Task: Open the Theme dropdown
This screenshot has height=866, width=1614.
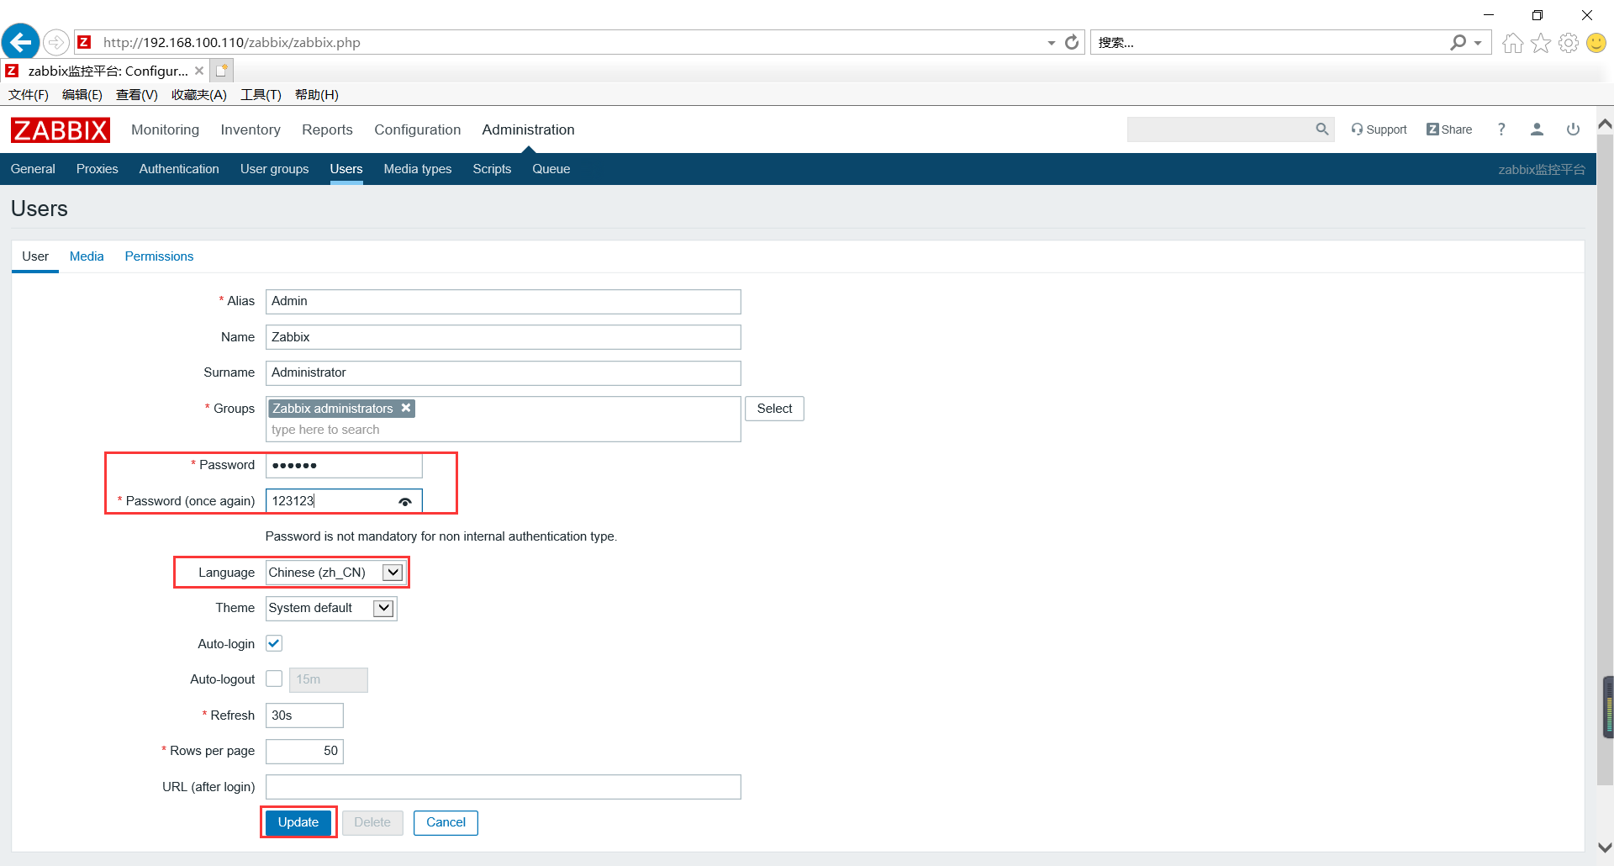Action: click(x=331, y=608)
